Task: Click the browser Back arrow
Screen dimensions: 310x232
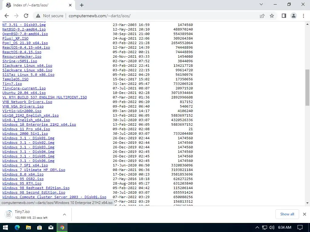Action: [7, 16]
